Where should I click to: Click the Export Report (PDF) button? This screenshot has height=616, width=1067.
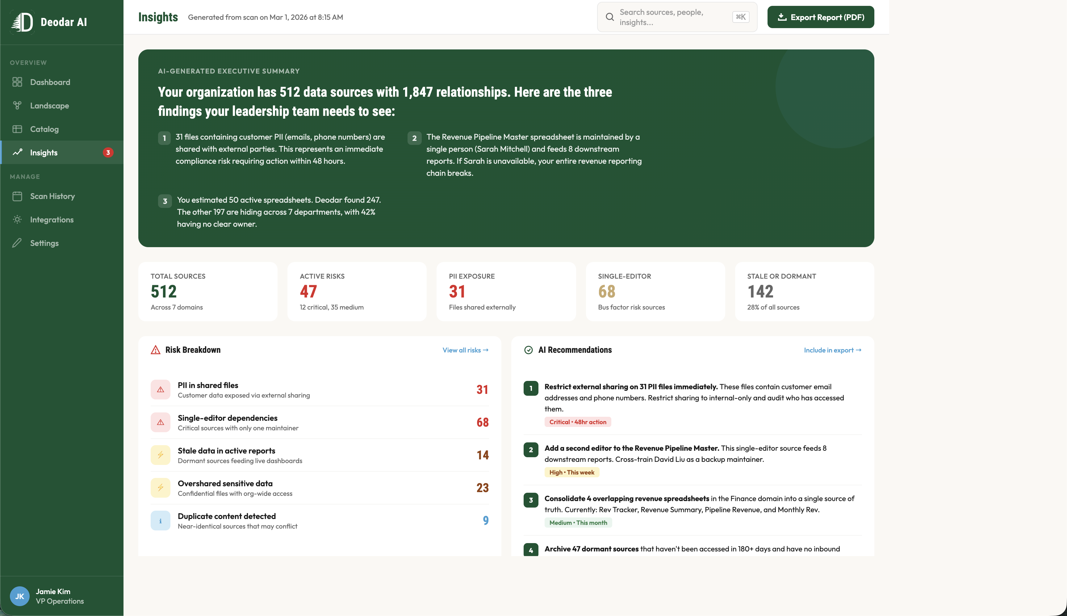[820, 16]
